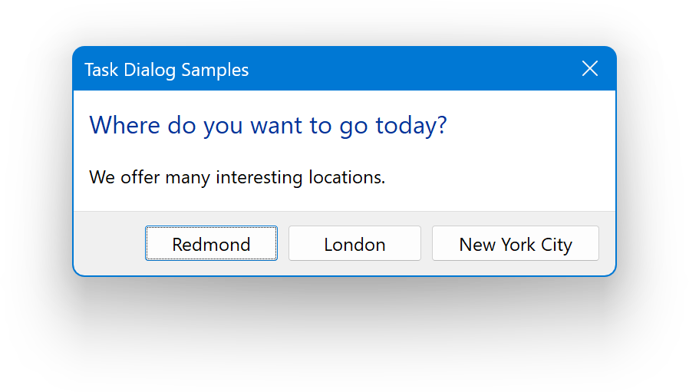
Task: Click the word 'locations' in the description
Action: pyautogui.click(x=345, y=178)
